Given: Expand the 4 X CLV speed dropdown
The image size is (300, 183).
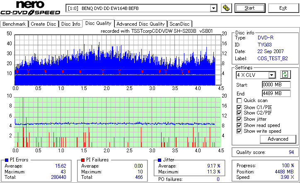Looking at the screenshot, I should click(272, 75).
